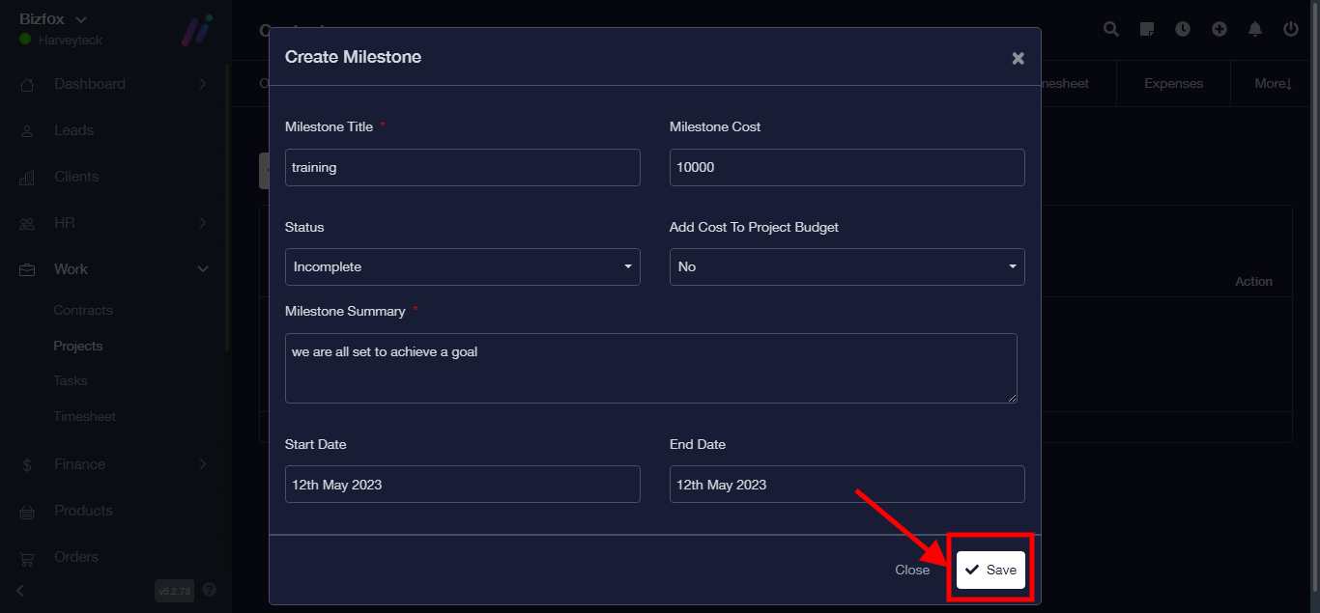Save the milestone
The width and height of the screenshot is (1320, 613).
[990, 570]
